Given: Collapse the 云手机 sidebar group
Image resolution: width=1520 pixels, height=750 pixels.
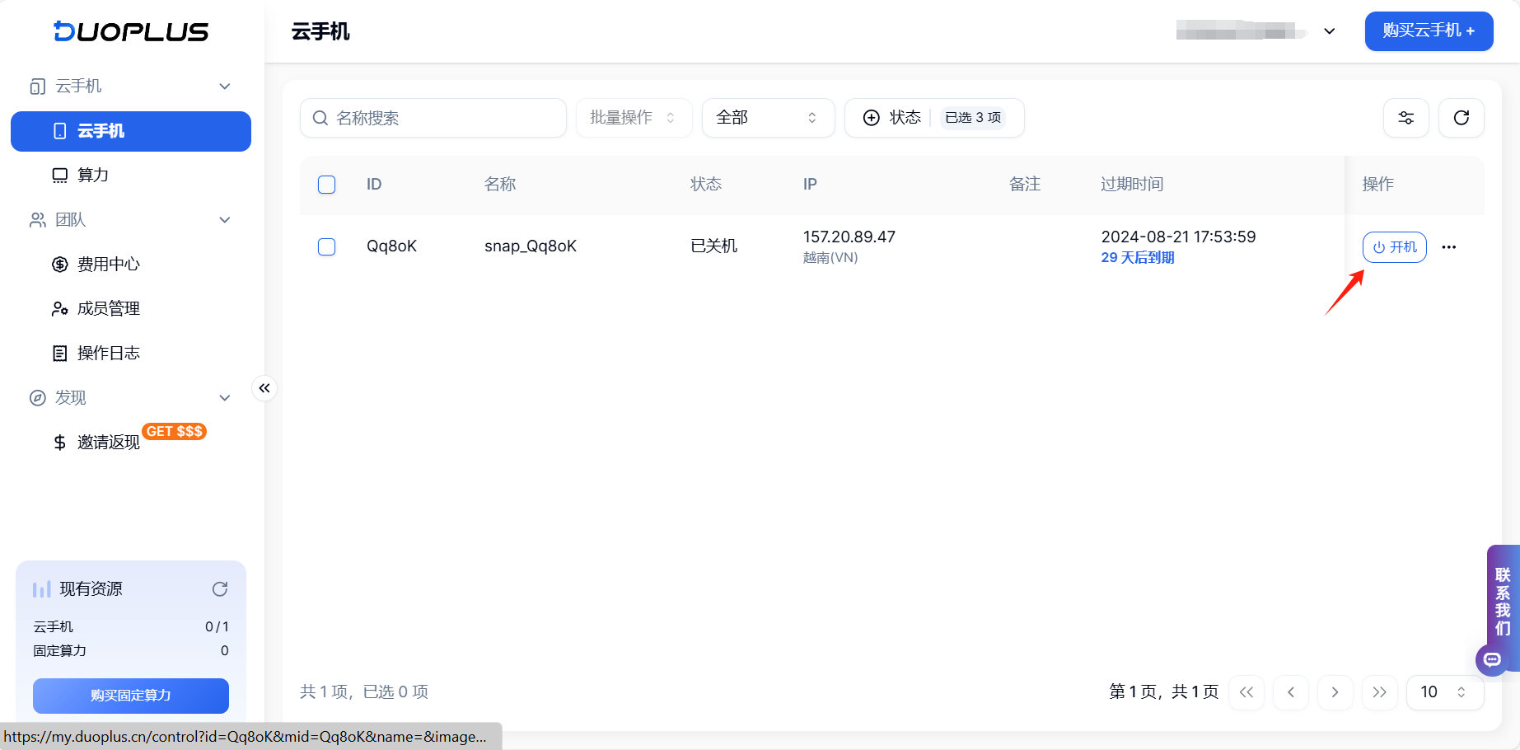Looking at the screenshot, I should [x=224, y=86].
